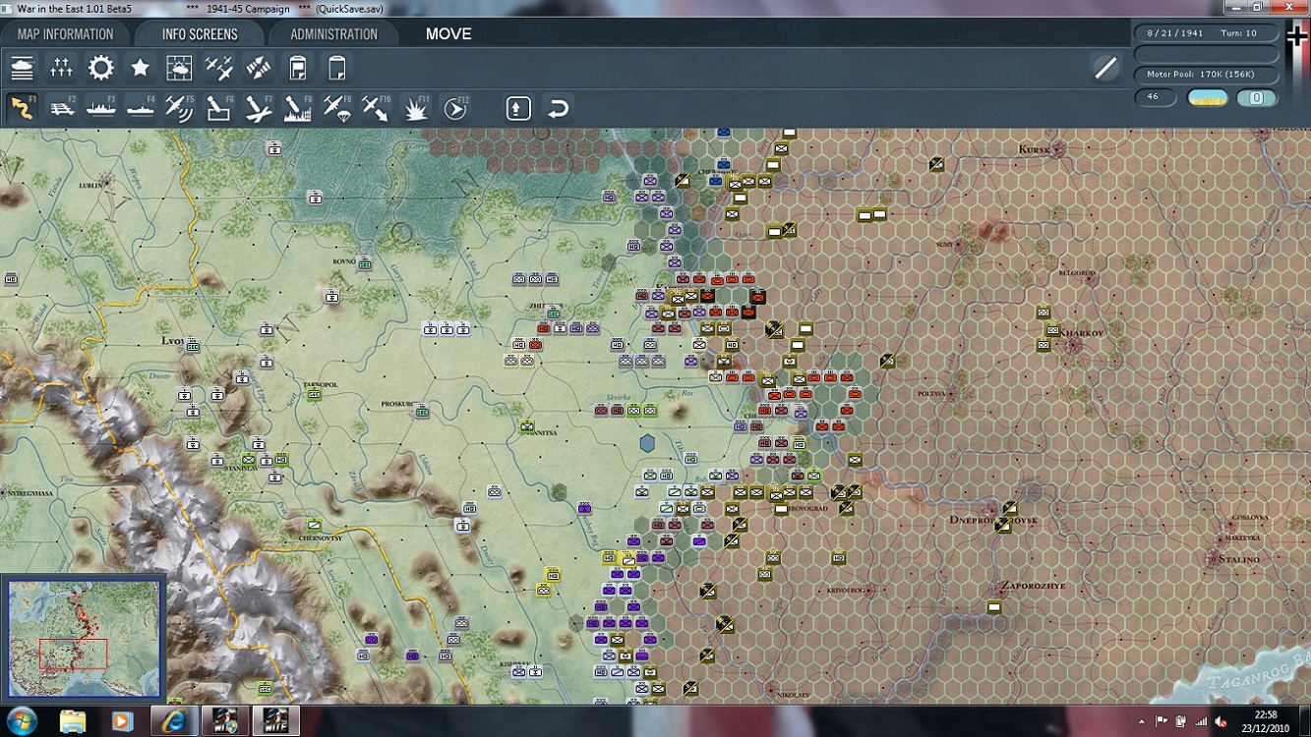The height and width of the screenshot is (737, 1311).
Task: Click the KURSK city label on map
Action: click(x=1034, y=149)
